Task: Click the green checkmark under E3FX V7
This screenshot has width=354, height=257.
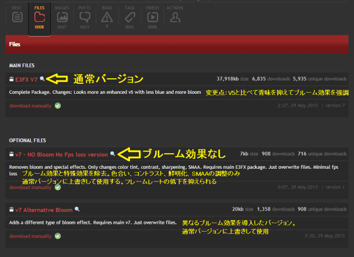Action: [58, 105]
